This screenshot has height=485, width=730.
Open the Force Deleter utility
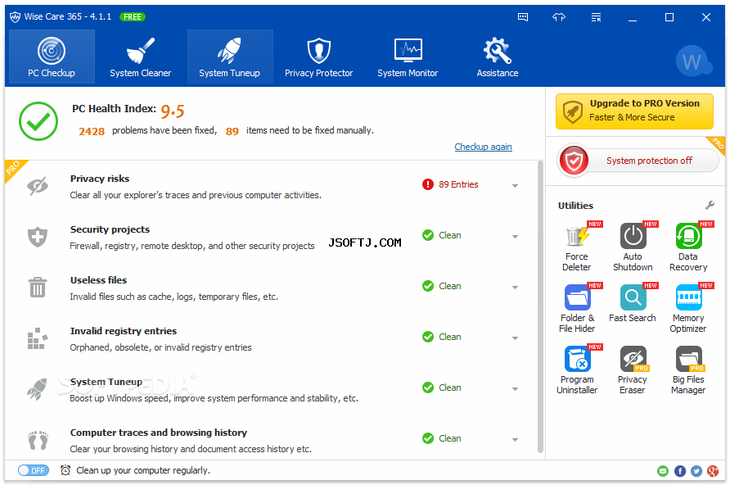tap(576, 247)
